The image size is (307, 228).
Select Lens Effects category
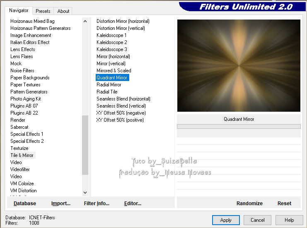point(23,49)
